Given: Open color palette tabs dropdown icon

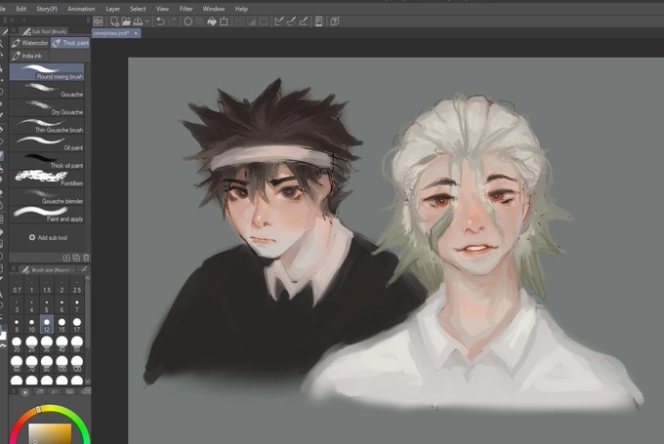Looking at the screenshot, I should (x=88, y=391).
